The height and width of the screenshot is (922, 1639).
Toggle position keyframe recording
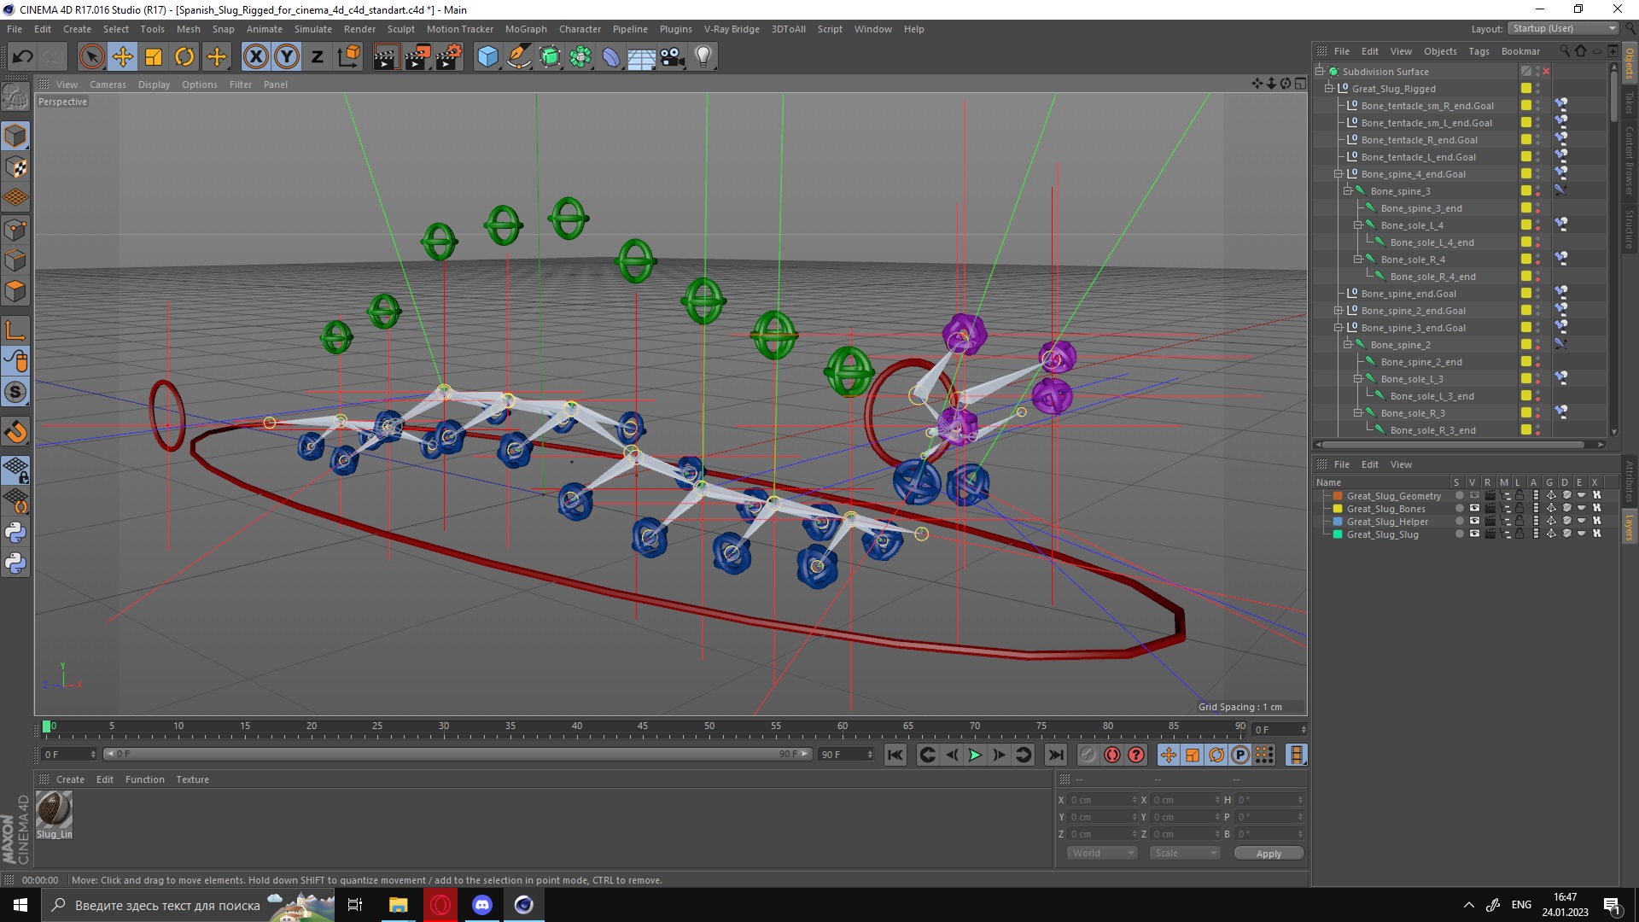coord(1169,755)
